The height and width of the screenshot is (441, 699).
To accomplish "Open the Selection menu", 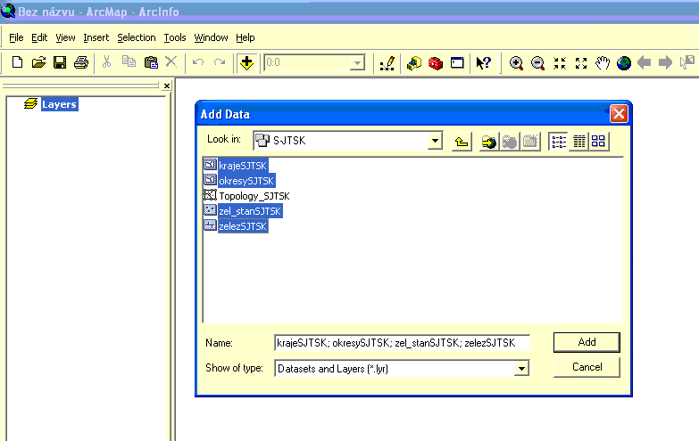I will point(137,37).
